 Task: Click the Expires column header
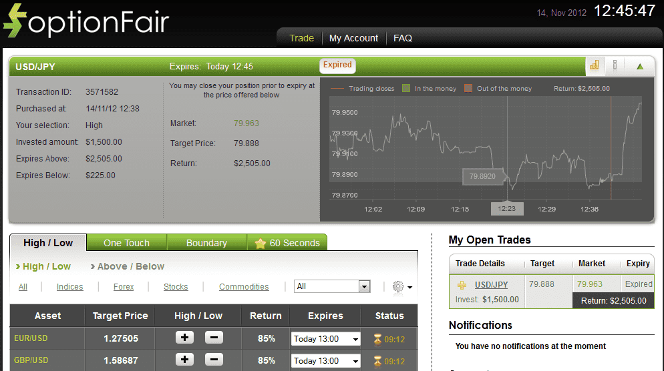pyautogui.click(x=325, y=316)
